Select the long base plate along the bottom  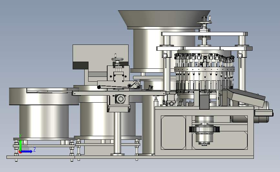pos(130,157)
